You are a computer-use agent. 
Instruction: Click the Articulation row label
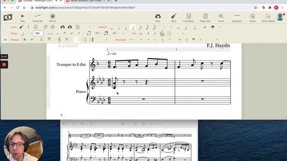[x=121, y=40]
